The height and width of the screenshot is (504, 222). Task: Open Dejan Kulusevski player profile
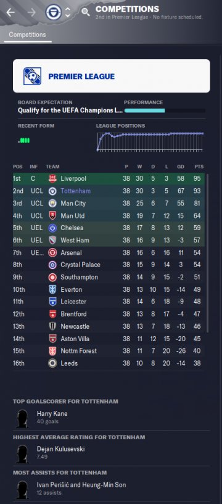(x=60, y=448)
